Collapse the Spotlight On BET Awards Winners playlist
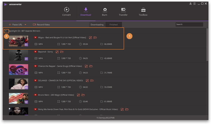Viewport: 211px width, 124px height. tap(6, 31)
